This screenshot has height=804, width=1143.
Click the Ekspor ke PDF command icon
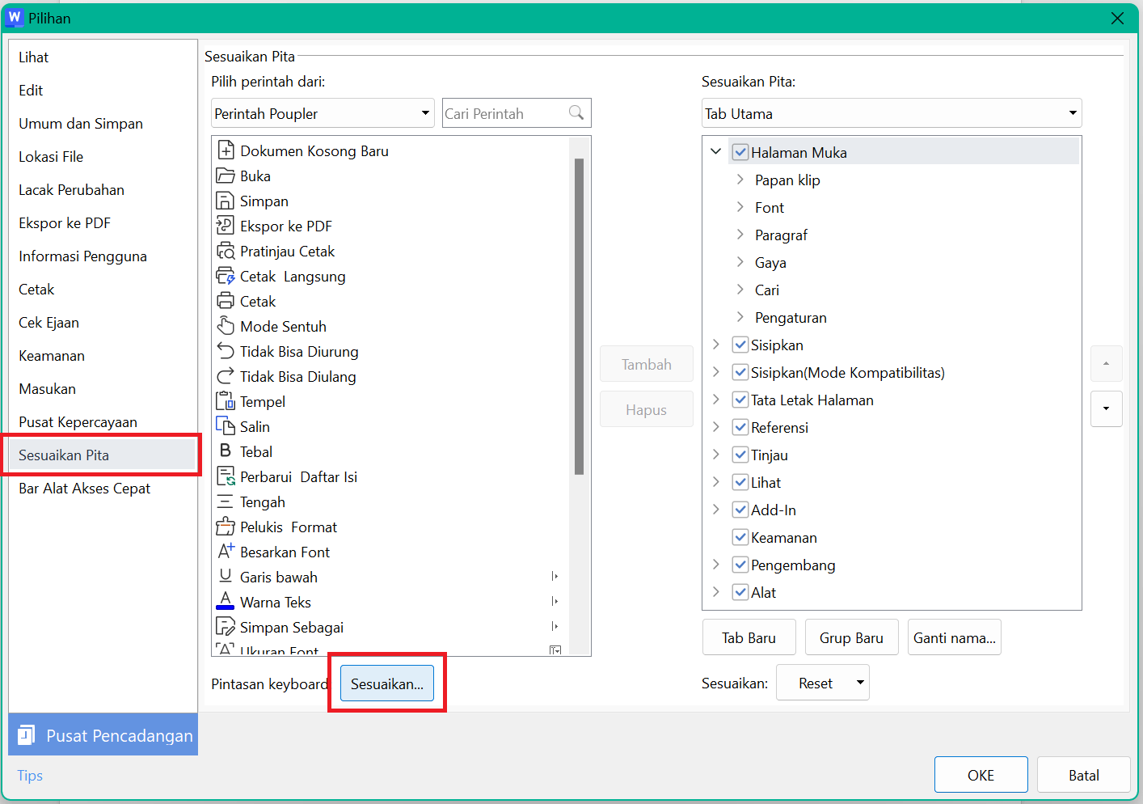[225, 226]
